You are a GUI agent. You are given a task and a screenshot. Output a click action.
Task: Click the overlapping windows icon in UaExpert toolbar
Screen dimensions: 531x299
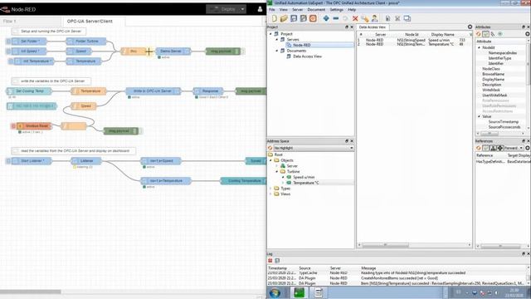tap(407, 18)
